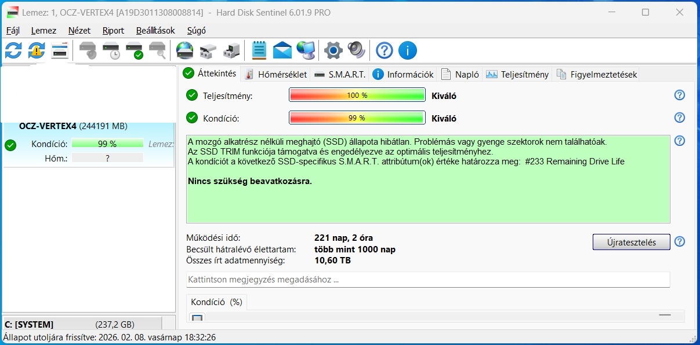Click the comment field Kattintson megjegyzés megadásához
Viewport: 700px width, 345px height.
click(x=428, y=280)
